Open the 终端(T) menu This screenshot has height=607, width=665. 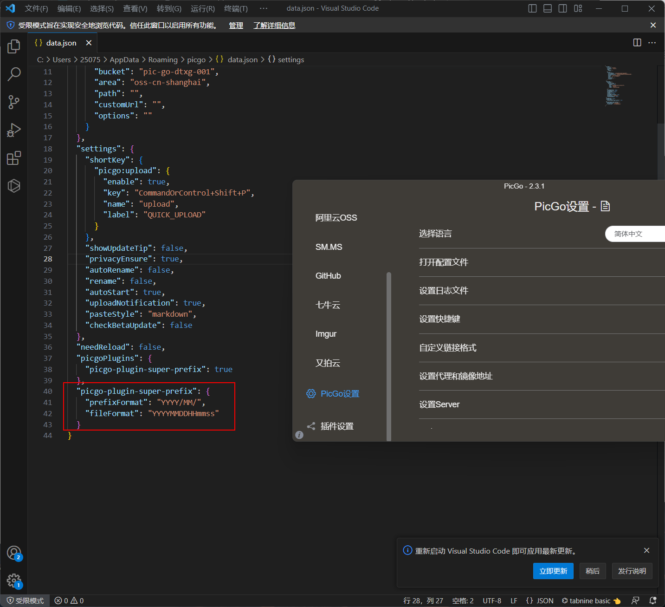coord(236,8)
